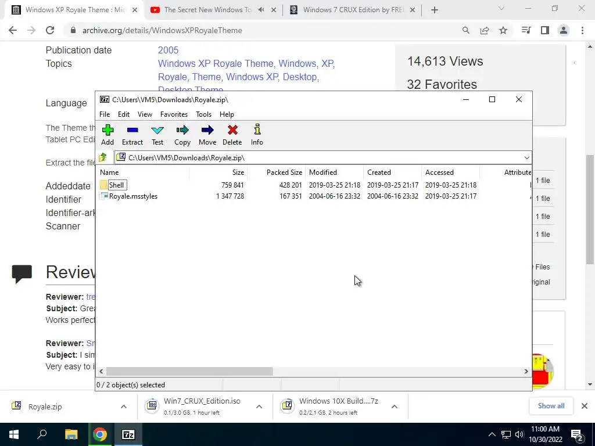595x446 pixels.
Task: Open the 7-Zip Edit menu
Action: [123, 114]
